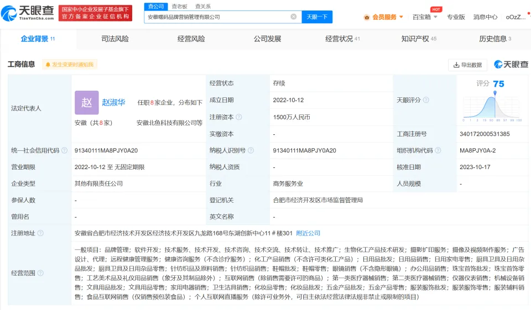
Task: Click the 评分 75 score value
Action: [x=498, y=83]
